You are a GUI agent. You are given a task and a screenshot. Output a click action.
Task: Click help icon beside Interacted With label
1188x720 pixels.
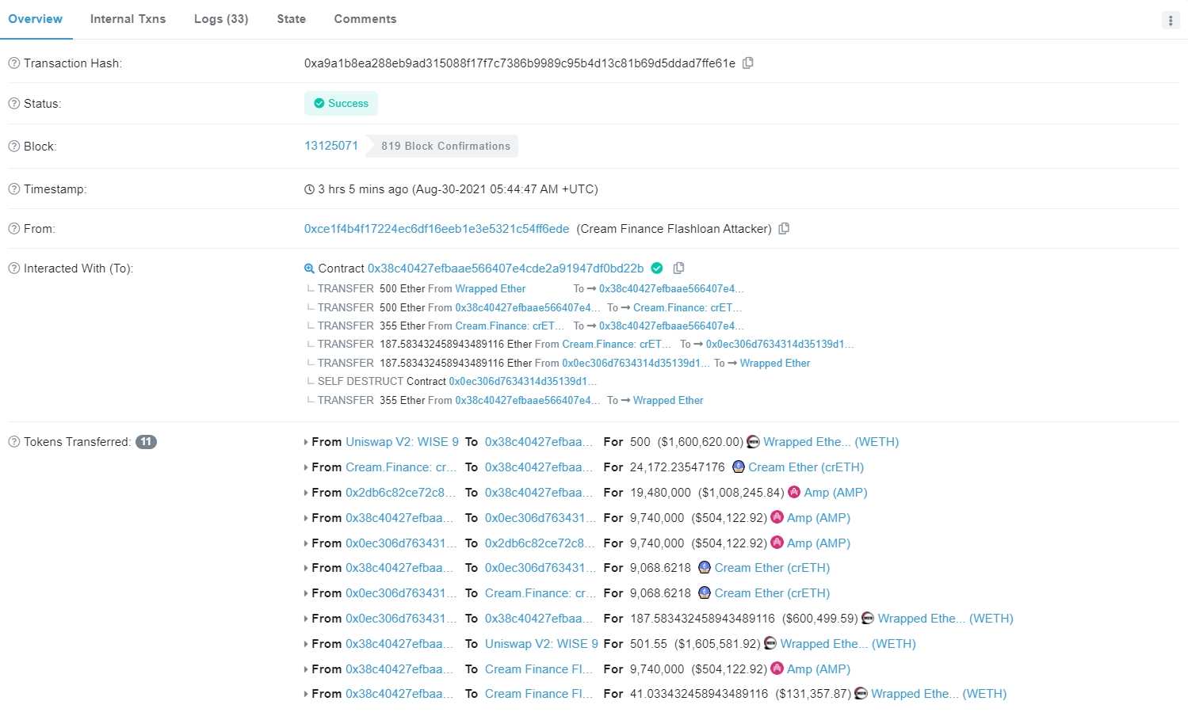coord(13,268)
